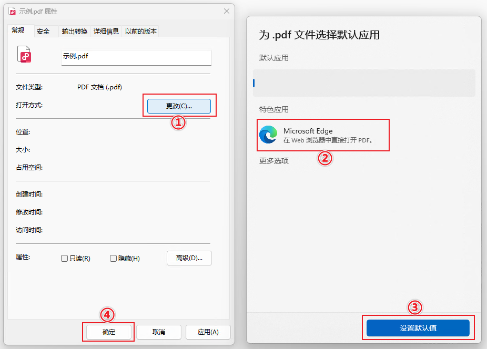Enable the 只读(R) checkbox
This screenshot has width=487, height=349.
(65, 259)
